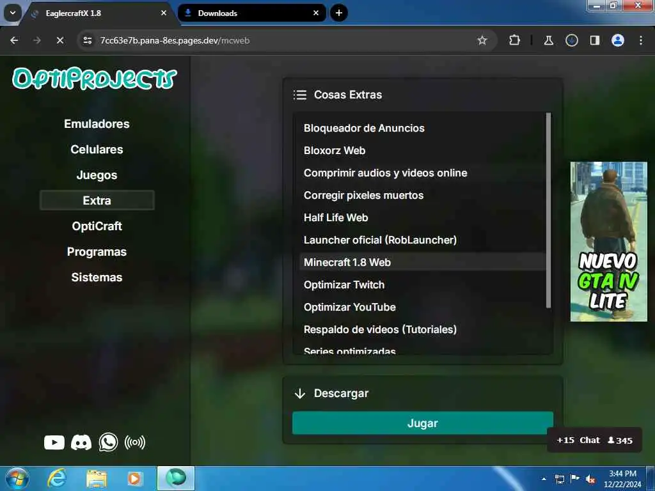This screenshot has width=655, height=491.
Task: Close the Downloads tab
Action: (316, 13)
